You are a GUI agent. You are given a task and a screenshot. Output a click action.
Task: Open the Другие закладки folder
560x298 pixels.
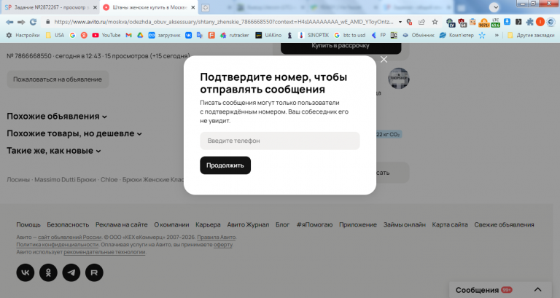click(x=531, y=35)
